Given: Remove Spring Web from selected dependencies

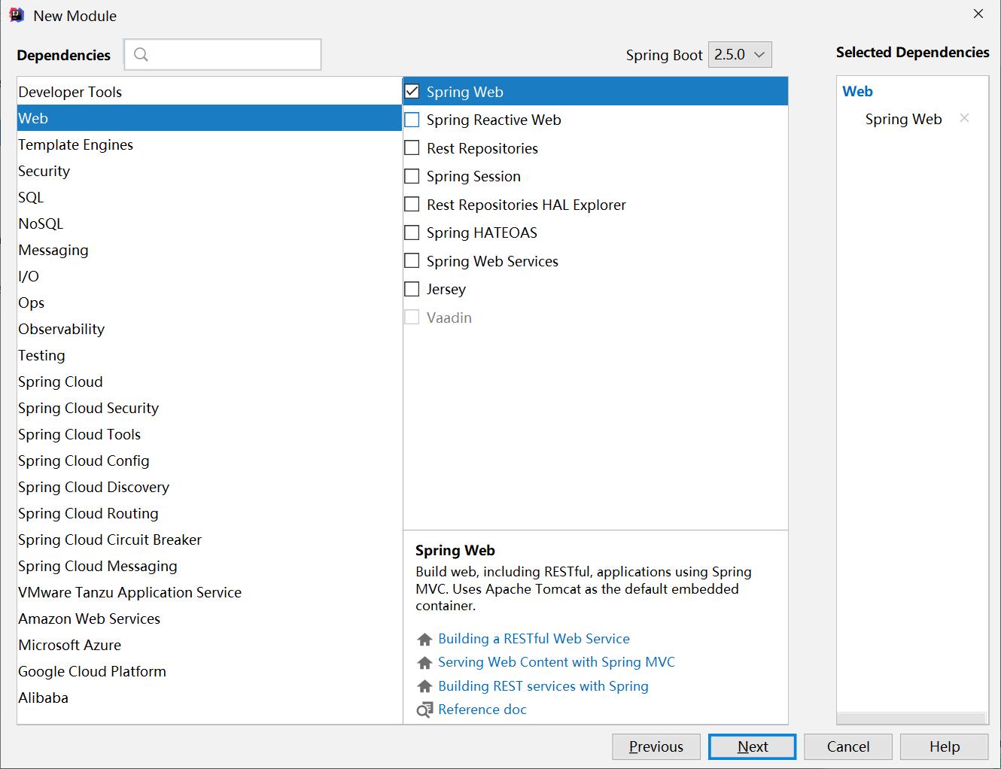Looking at the screenshot, I should (964, 118).
